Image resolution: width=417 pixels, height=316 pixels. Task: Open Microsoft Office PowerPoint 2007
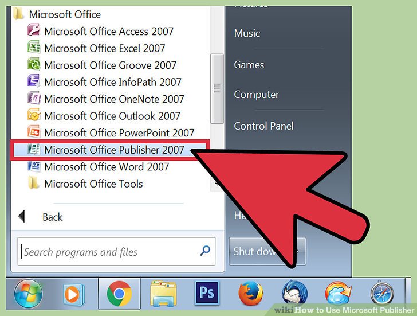click(119, 133)
